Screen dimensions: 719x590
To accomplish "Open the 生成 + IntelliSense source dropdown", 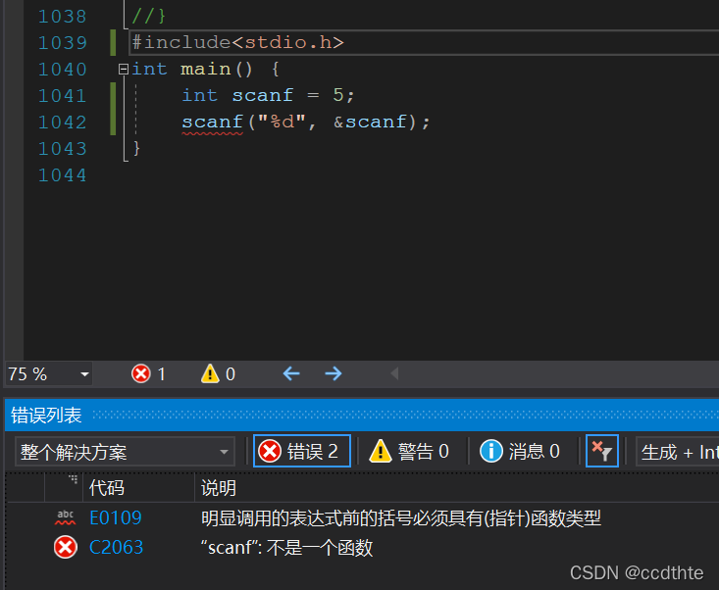I will (x=678, y=452).
